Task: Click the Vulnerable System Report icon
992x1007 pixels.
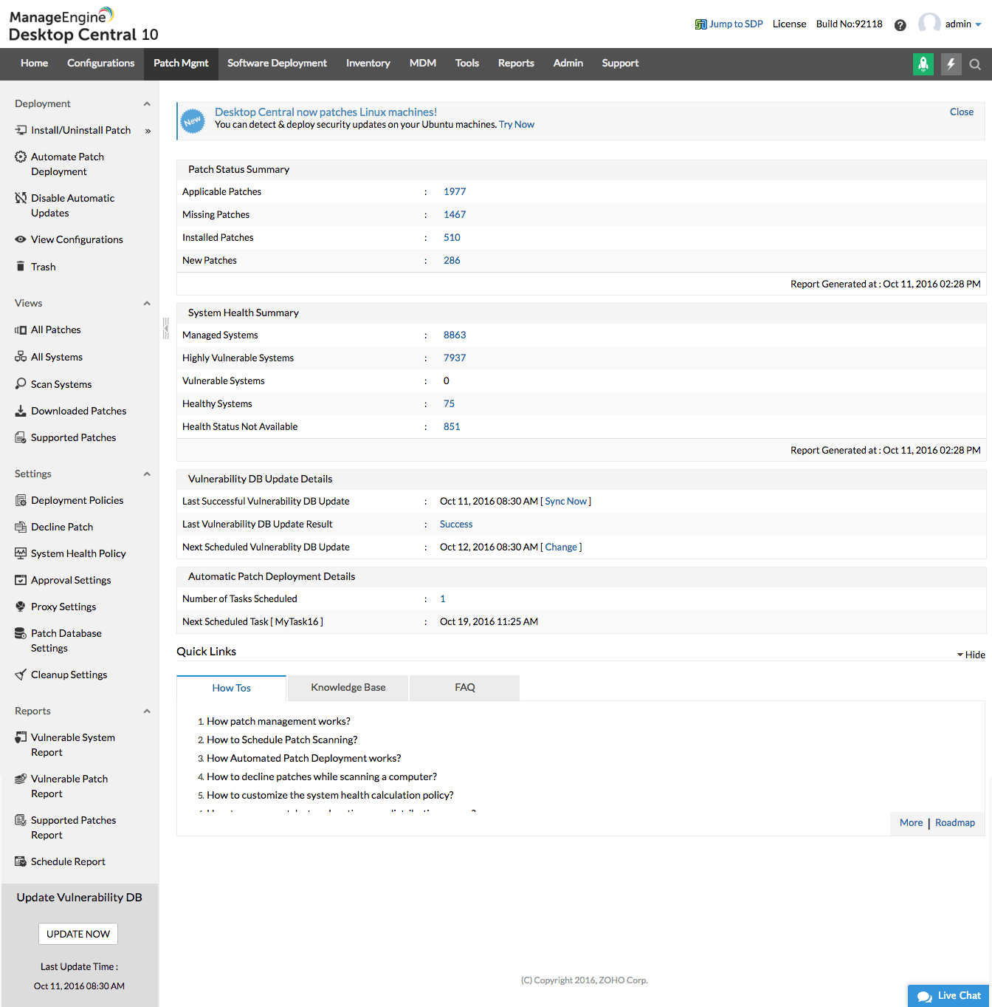Action: (21, 737)
